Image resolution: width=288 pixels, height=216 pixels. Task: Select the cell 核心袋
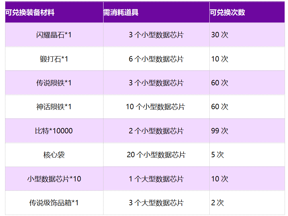point(54,155)
